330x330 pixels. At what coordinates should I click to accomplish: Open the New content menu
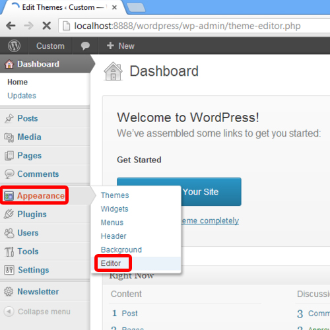[x=121, y=46]
